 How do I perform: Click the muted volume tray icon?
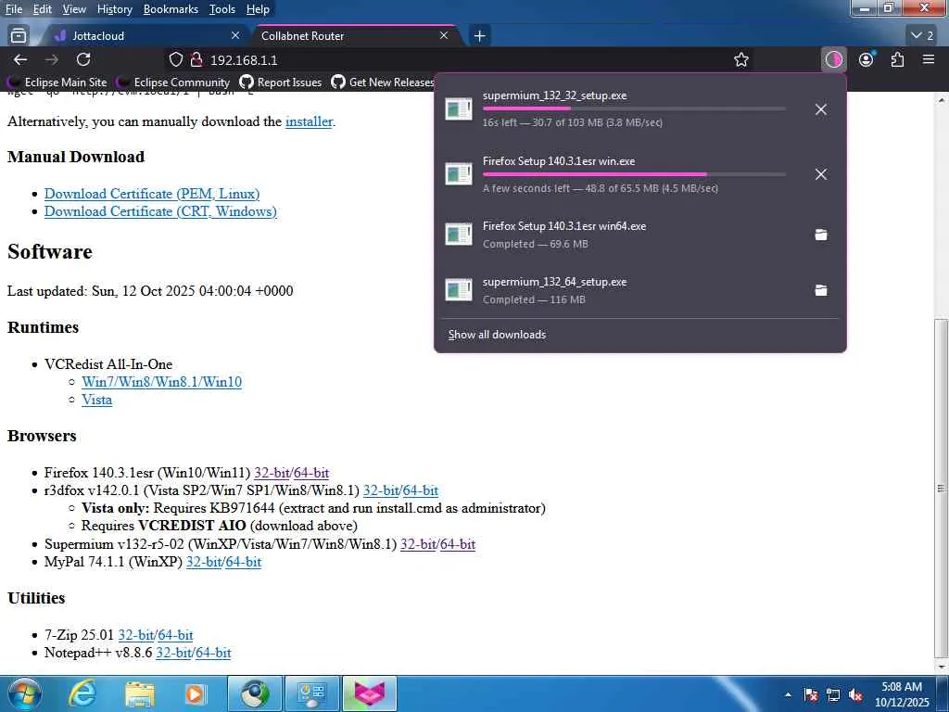[x=855, y=694]
